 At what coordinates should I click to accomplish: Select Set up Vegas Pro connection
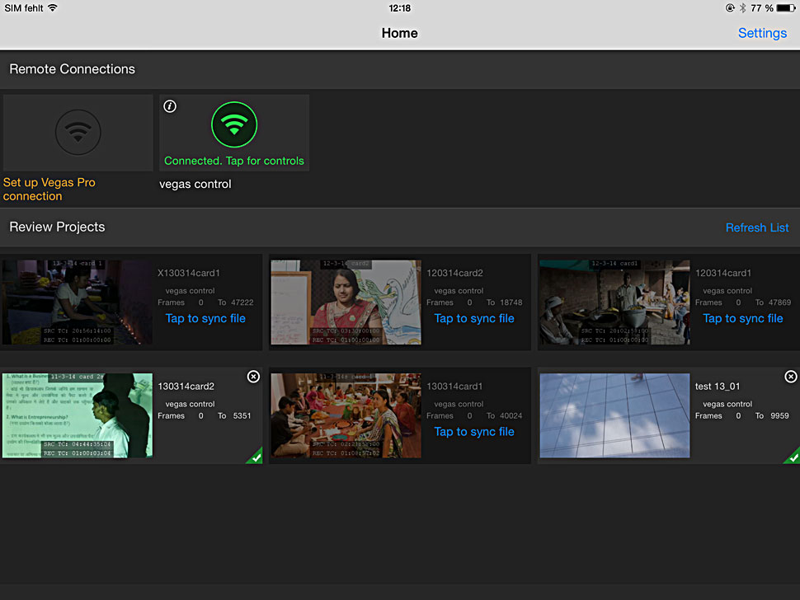(x=49, y=189)
